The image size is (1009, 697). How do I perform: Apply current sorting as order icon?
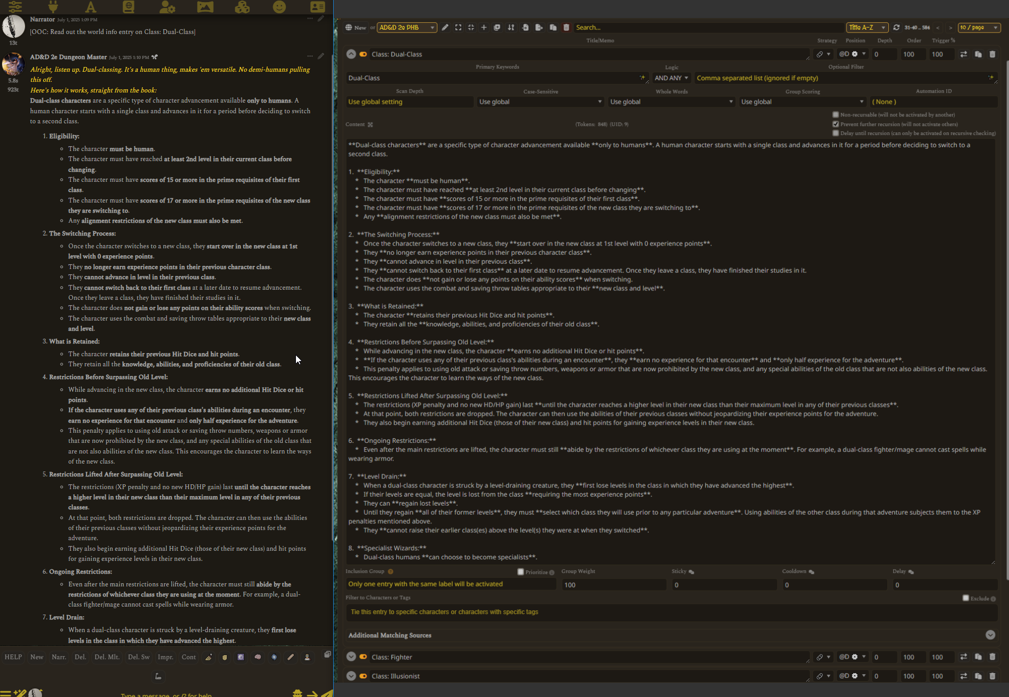coord(511,28)
